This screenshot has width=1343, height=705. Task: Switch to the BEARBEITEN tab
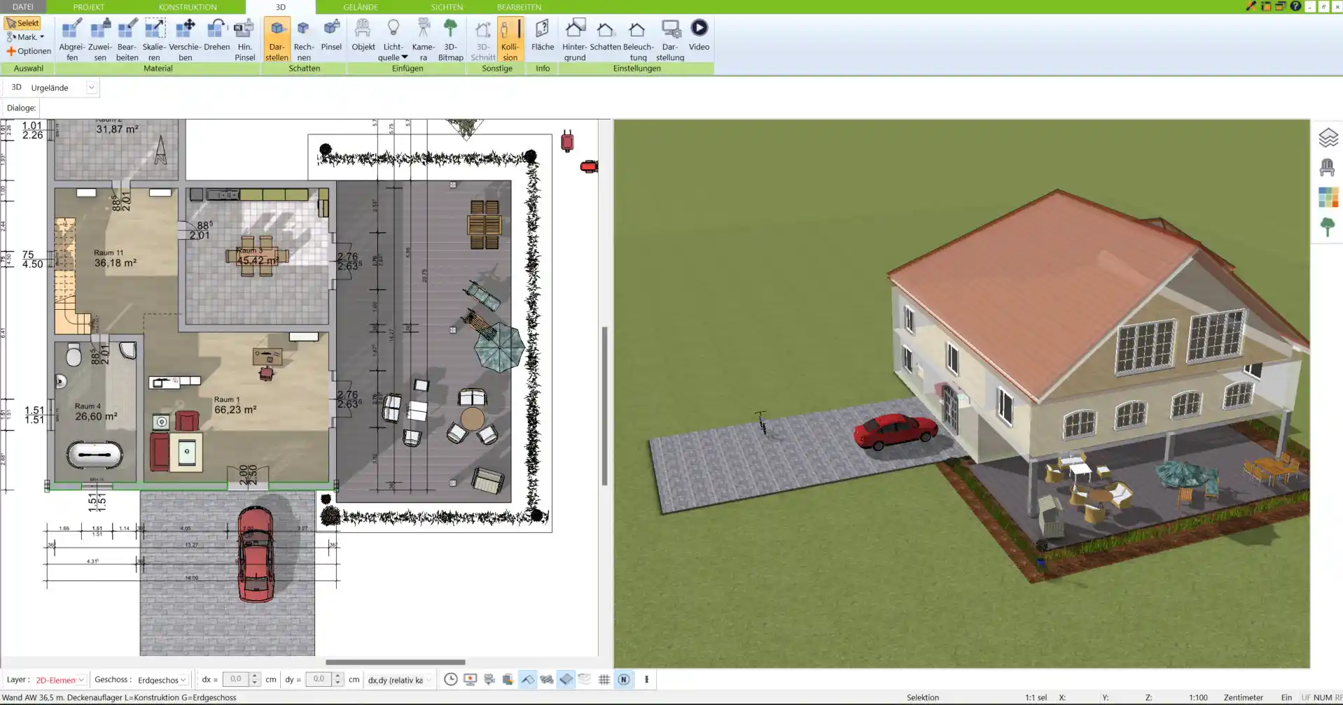[519, 7]
